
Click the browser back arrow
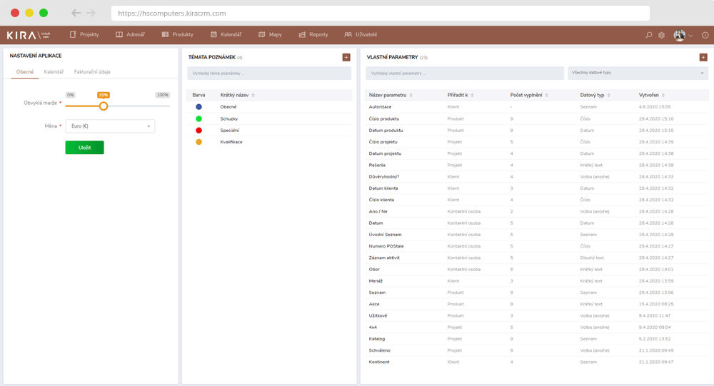click(x=76, y=13)
